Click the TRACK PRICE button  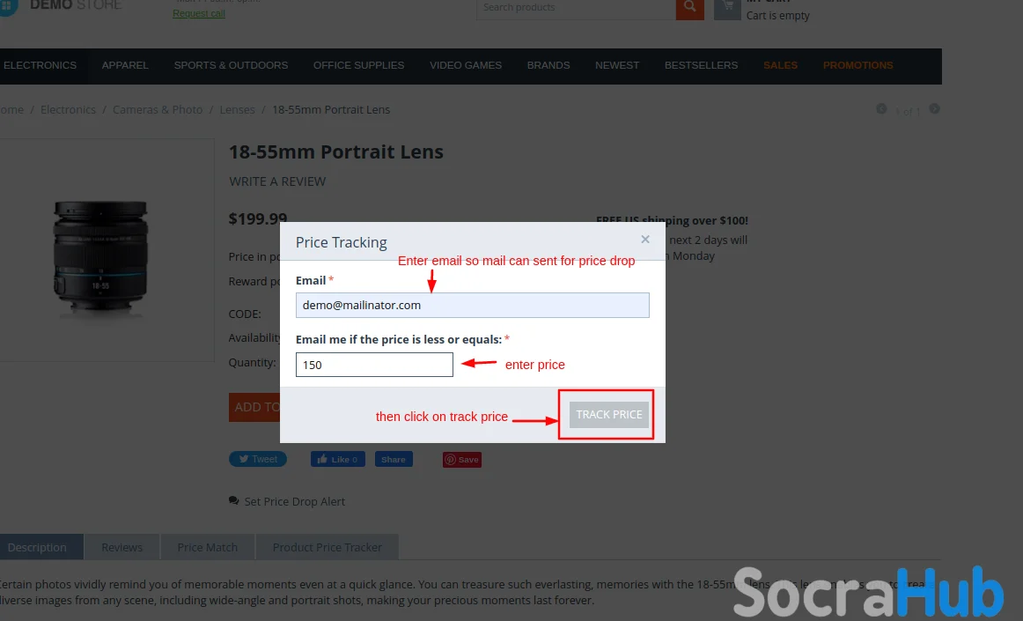pyautogui.click(x=608, y=415)
